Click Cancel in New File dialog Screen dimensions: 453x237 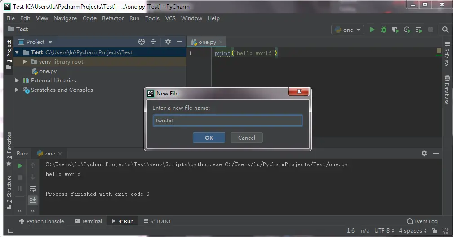click(247, 138)
